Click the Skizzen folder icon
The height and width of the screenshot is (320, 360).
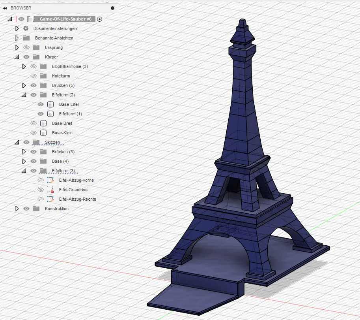coord(36,142)
